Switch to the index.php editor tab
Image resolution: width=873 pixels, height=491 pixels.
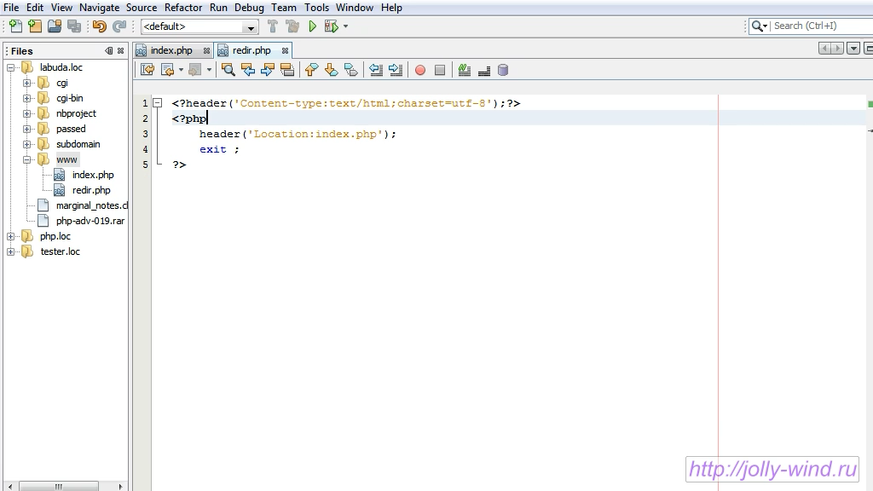coord(171,50)
